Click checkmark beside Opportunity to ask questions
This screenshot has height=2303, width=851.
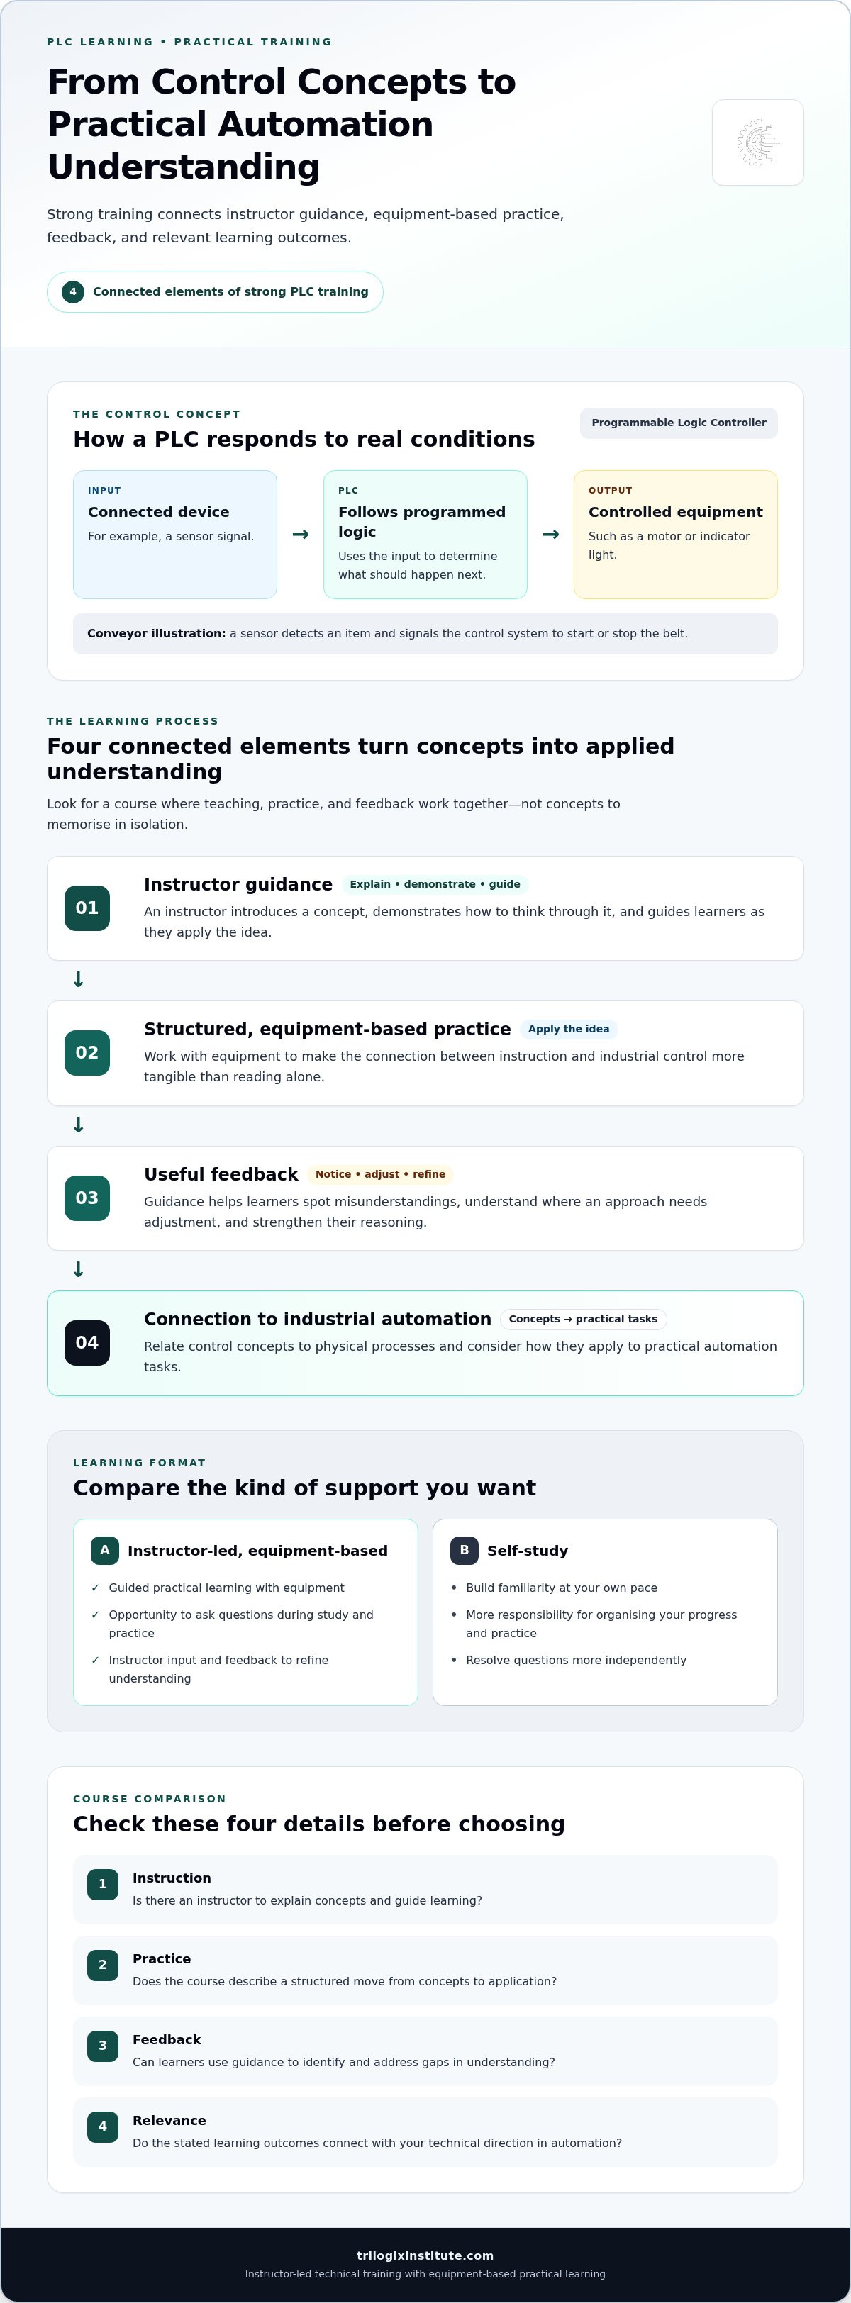(x=96, y=1615)
